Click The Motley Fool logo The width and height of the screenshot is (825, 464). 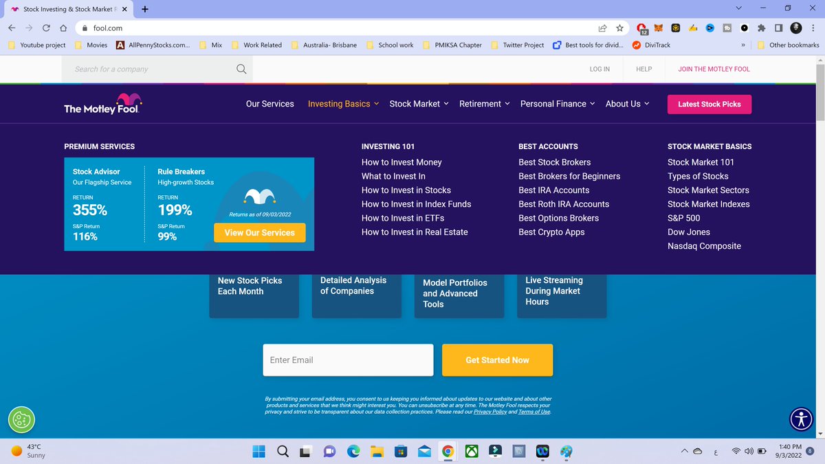tap(103, 104)
